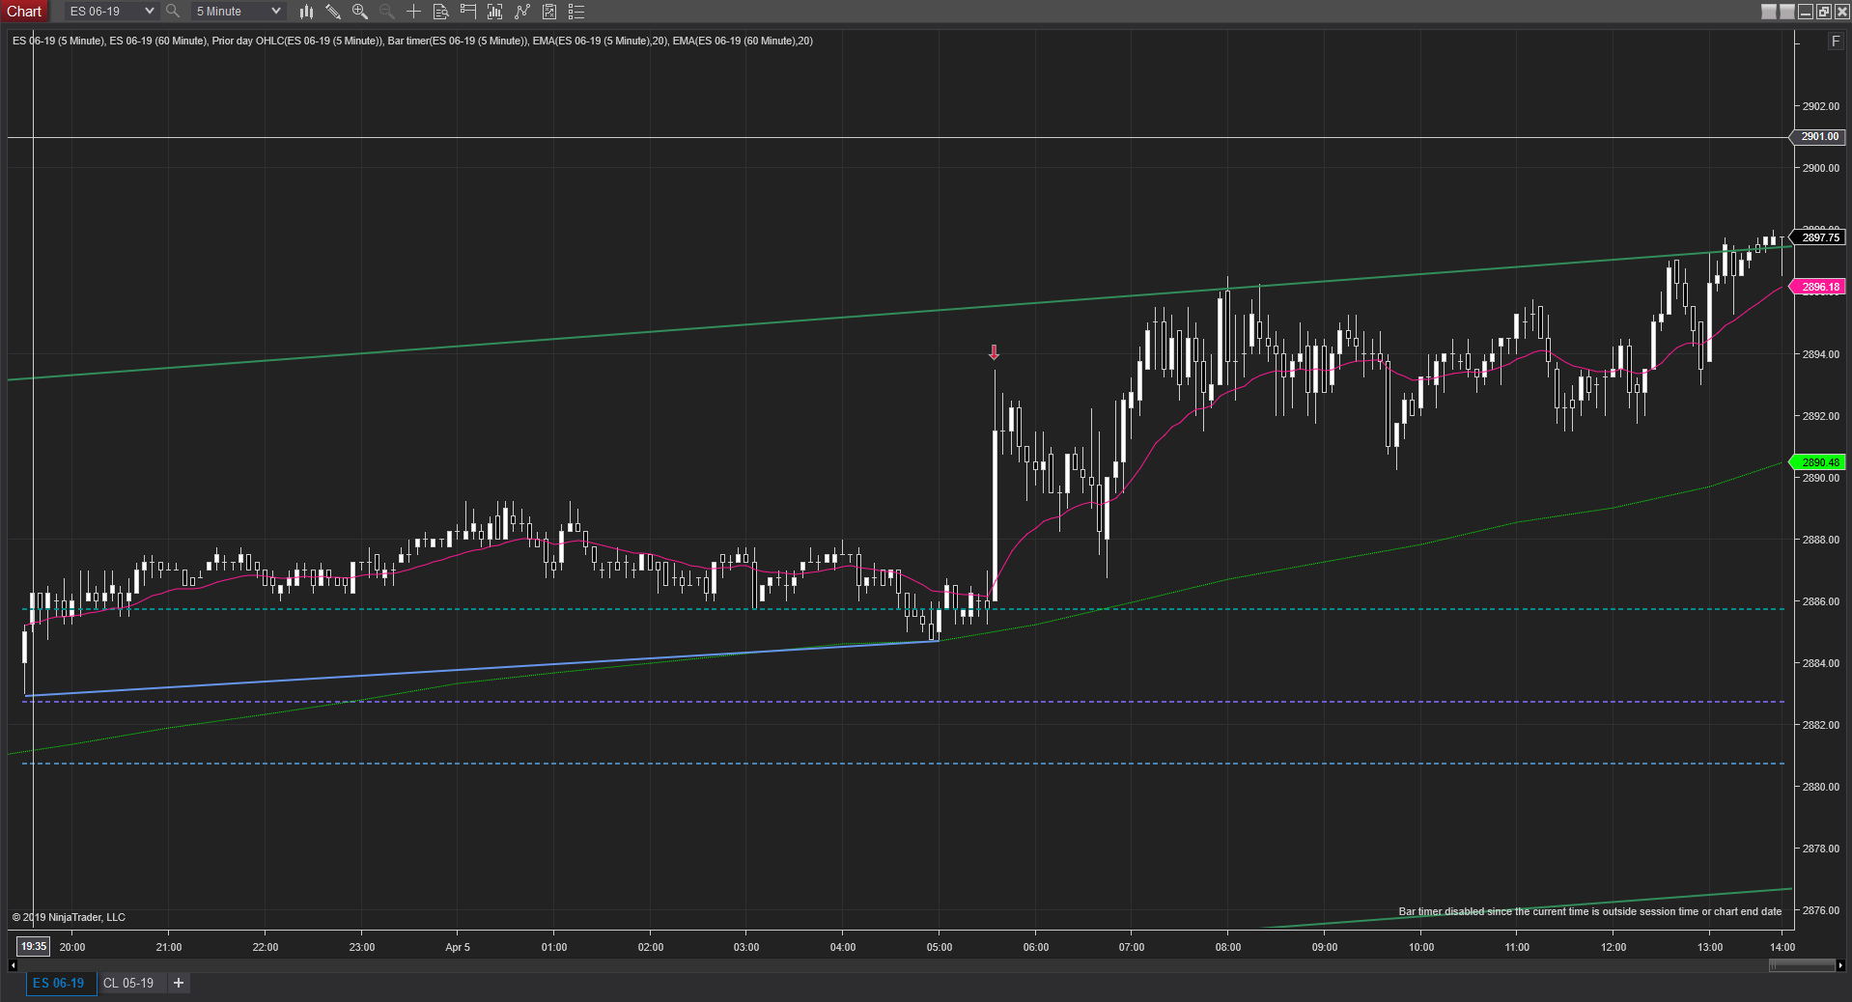
Task: Click the scroll left arrow of time scrollbar
Action: 13,965
